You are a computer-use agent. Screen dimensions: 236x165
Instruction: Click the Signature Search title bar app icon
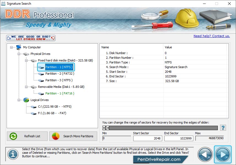pyautogui.click(x=3, y=4)
